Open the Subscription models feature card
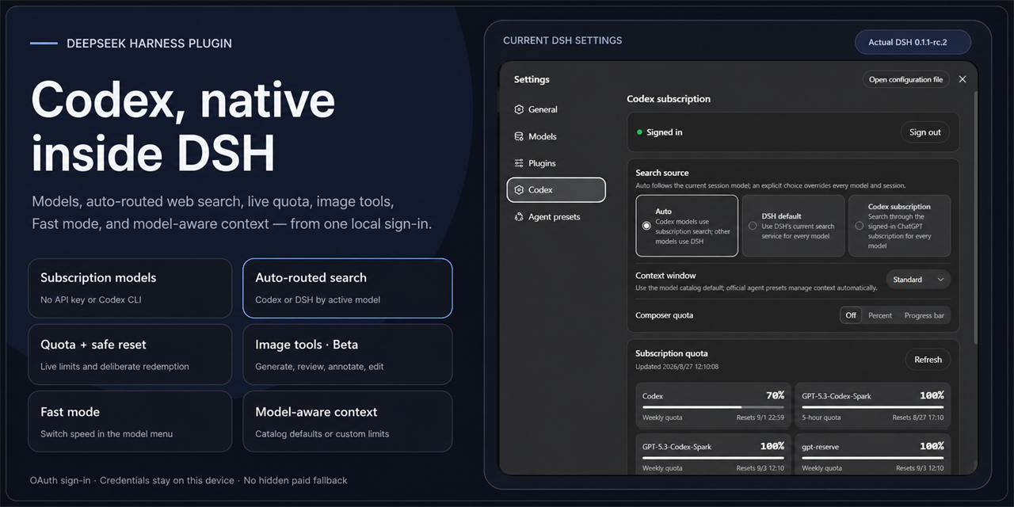1014x507 pixels. tap(130, 288)
